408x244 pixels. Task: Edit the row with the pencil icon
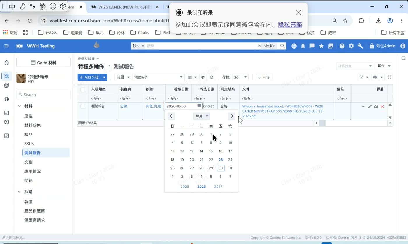(370, 106)
